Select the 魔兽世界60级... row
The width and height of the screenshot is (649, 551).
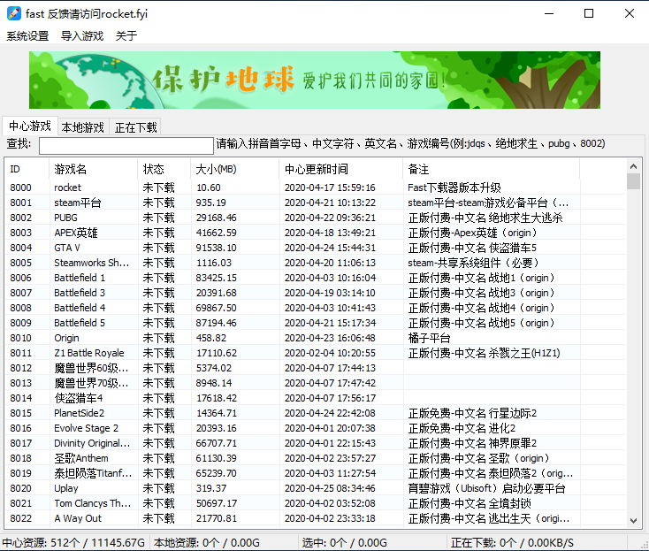point(316,368)
